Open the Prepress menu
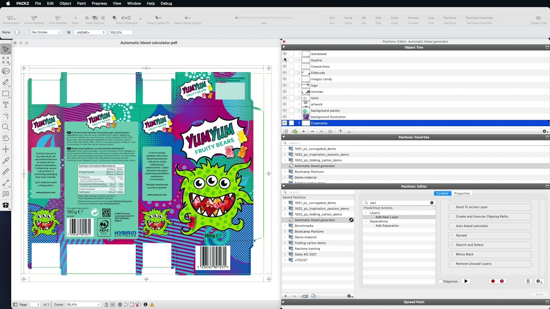Image resolution: width=550 pixels, height=309 pixels. tap(99, 3)
